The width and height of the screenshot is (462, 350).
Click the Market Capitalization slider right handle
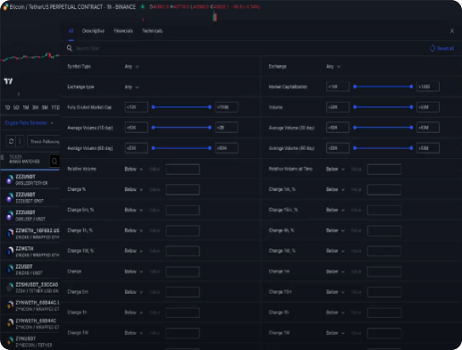[411, 87]
